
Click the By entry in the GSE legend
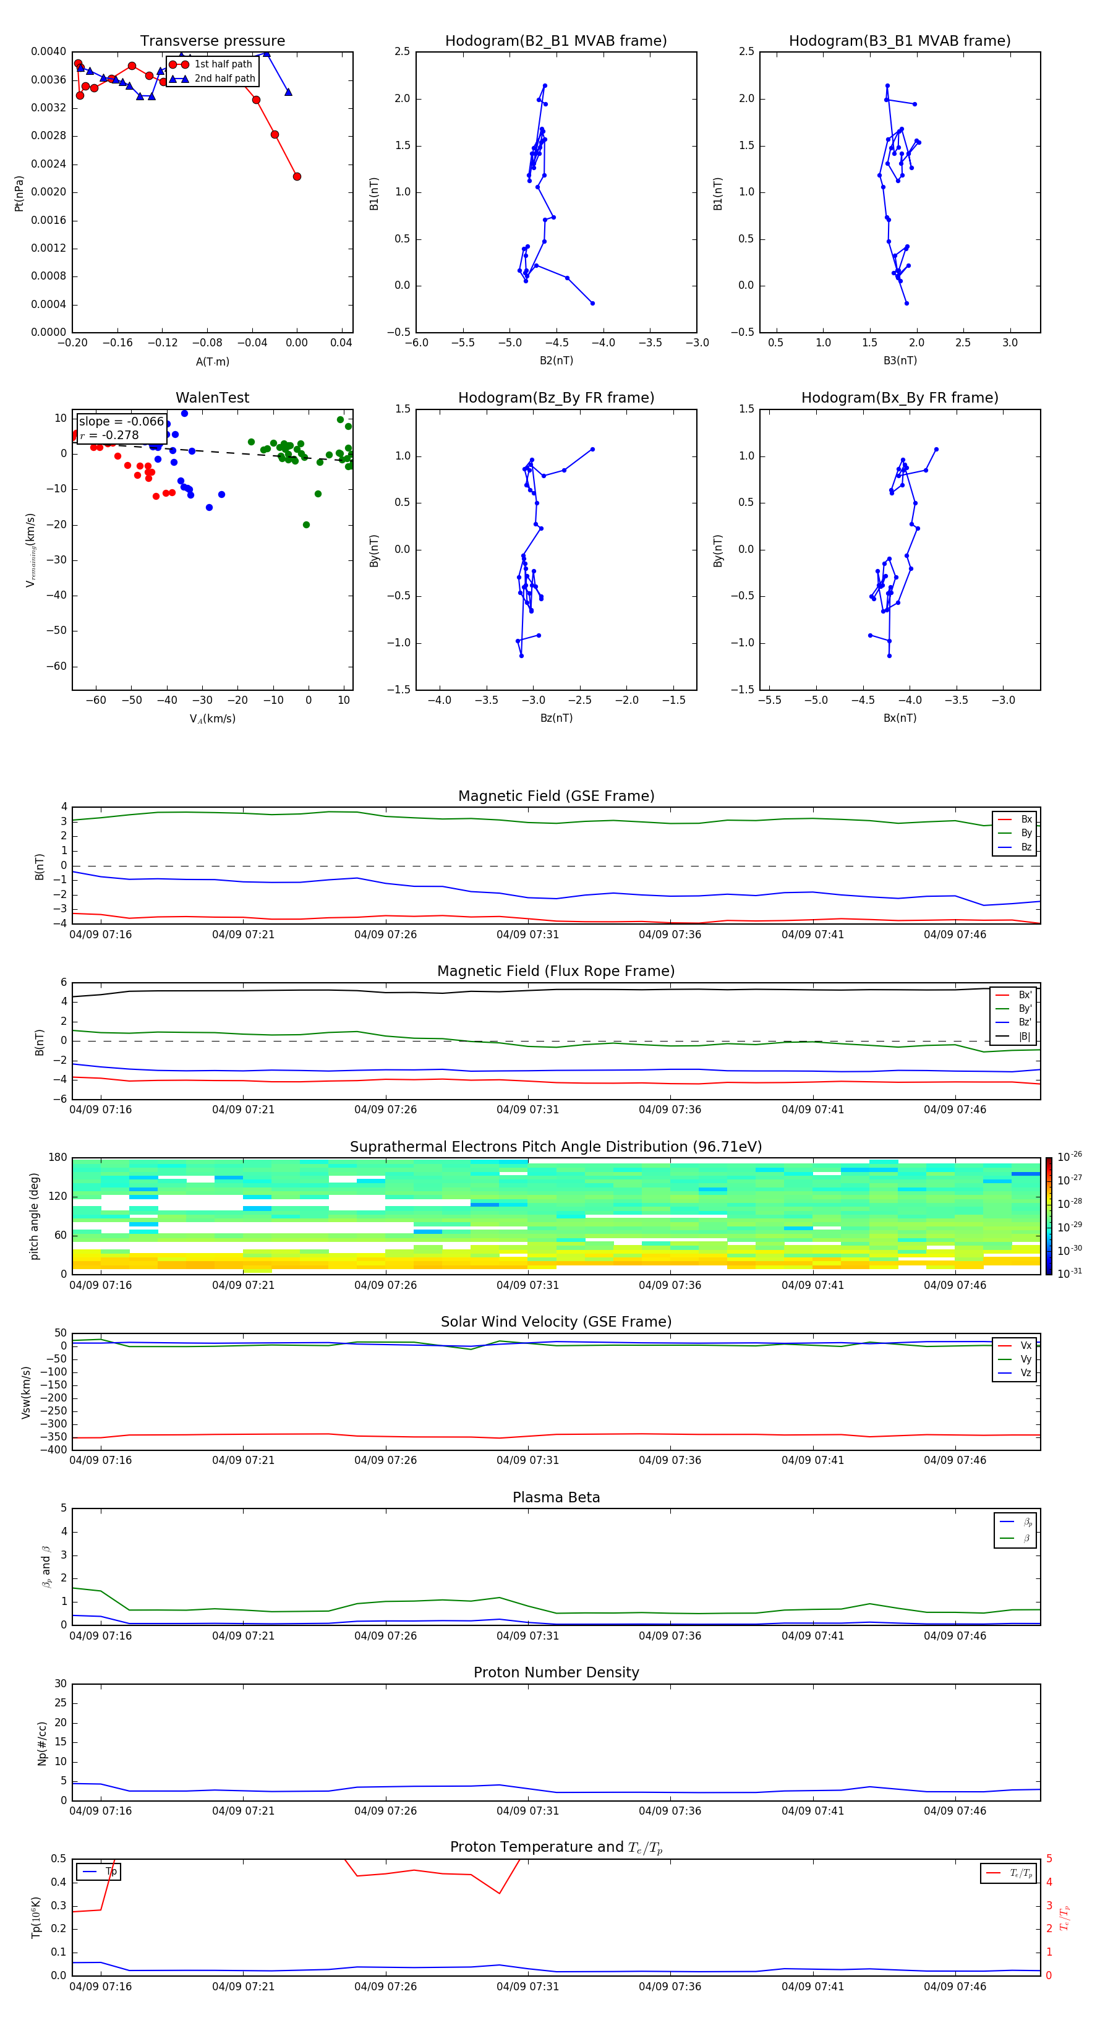[1015, 832]
